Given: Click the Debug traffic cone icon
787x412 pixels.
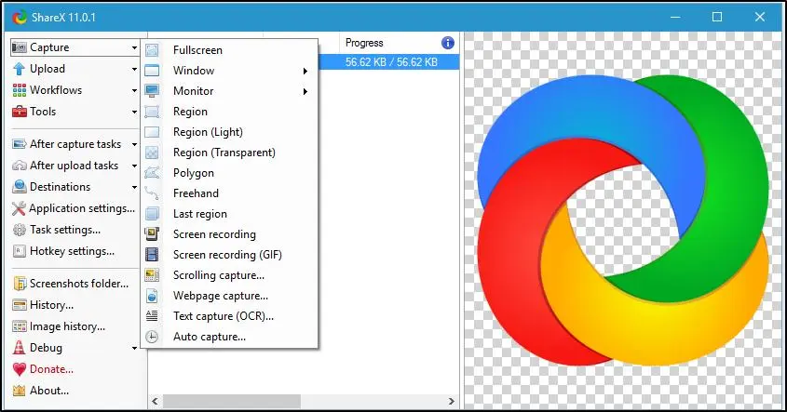Looking at the screenshot, I should 19,348.
